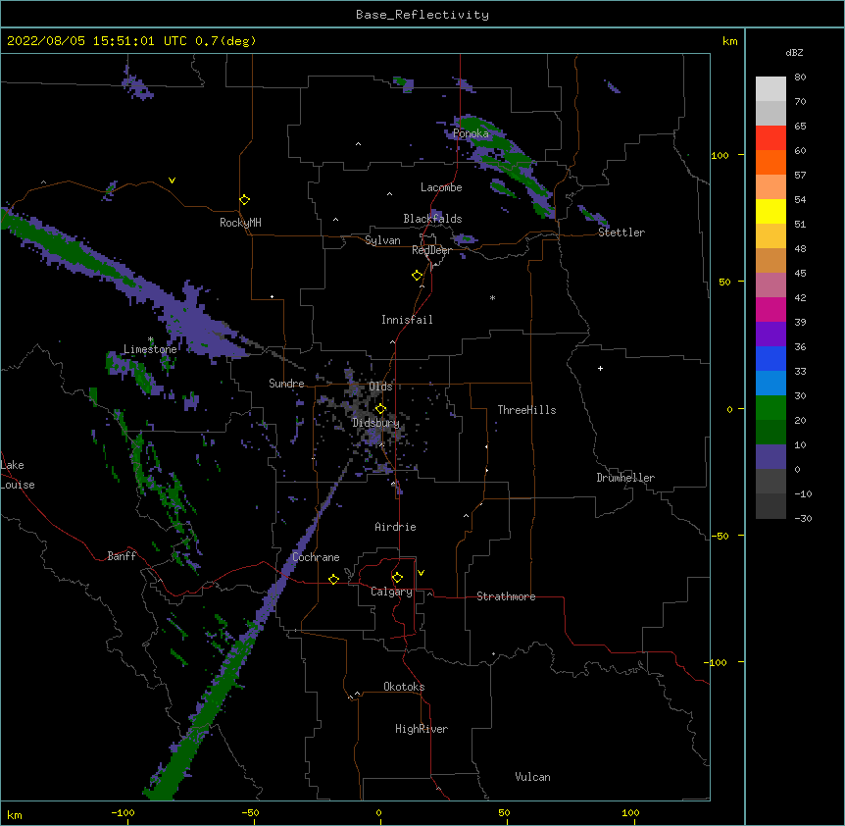Click the -50 tick on right axis
Viewport: 845px width, 826px height.
720,536
